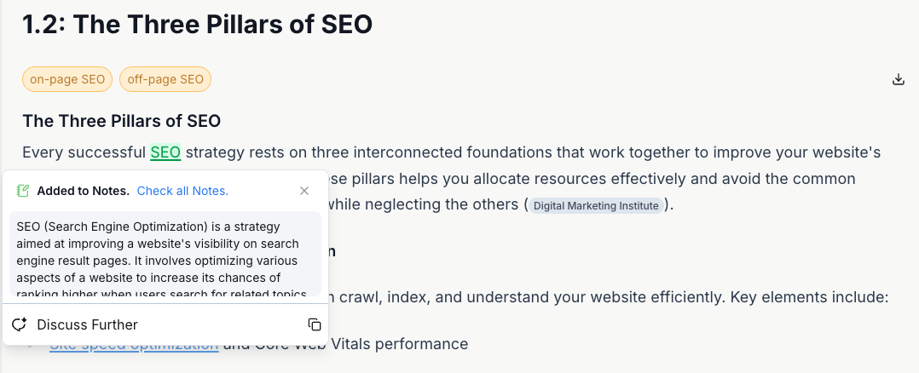Click the green notes icon in popup

click(x=23, y=191)
